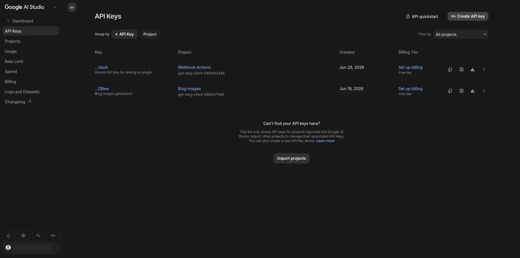This screenshot has width=520, height=258.
Task: Open settings gear in sidebar
Action: click(23, 236)
